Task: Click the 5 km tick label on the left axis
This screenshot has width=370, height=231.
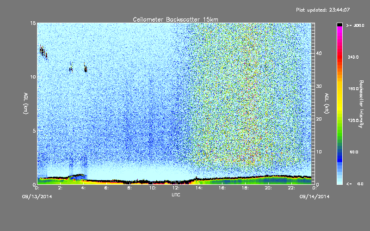Action: (34, 131)
